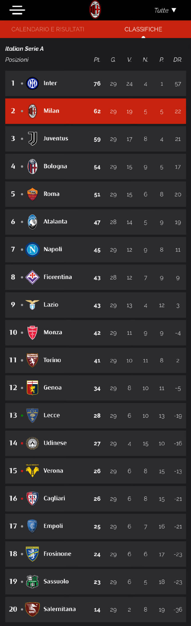191x626 pixels.
Task: Open the hamburger menu
Action: pos(17,10)
